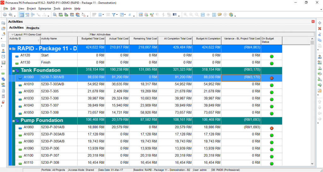Show the Activity Usage Spreadsheet icon

pos(61,14)
